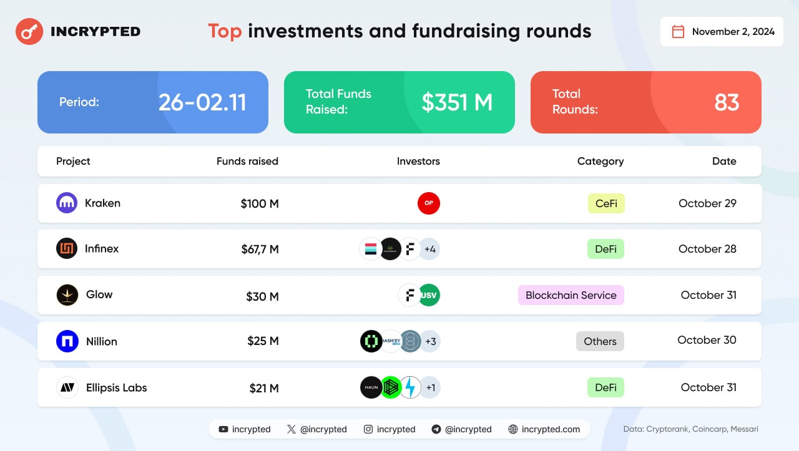The height and width of the screenshot is (451, 799).
Task: Open the incrypted.com website link
Action: (x=544, y=429)
